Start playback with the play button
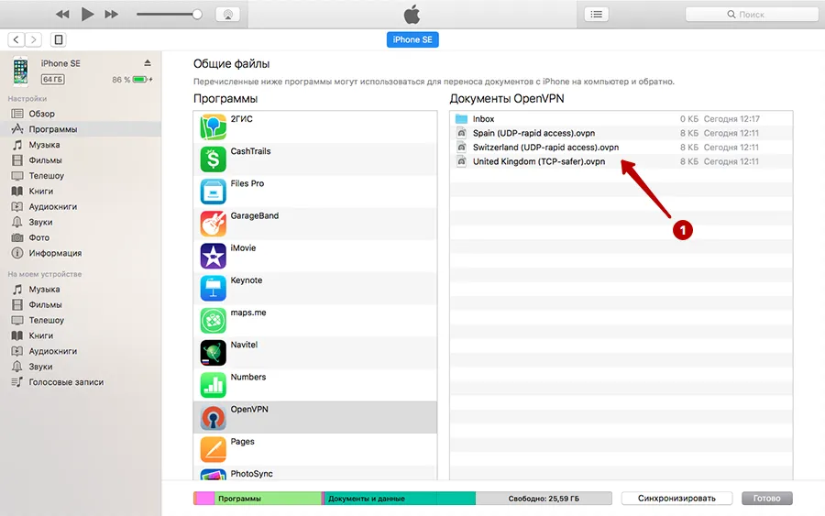 coord(87,14)
